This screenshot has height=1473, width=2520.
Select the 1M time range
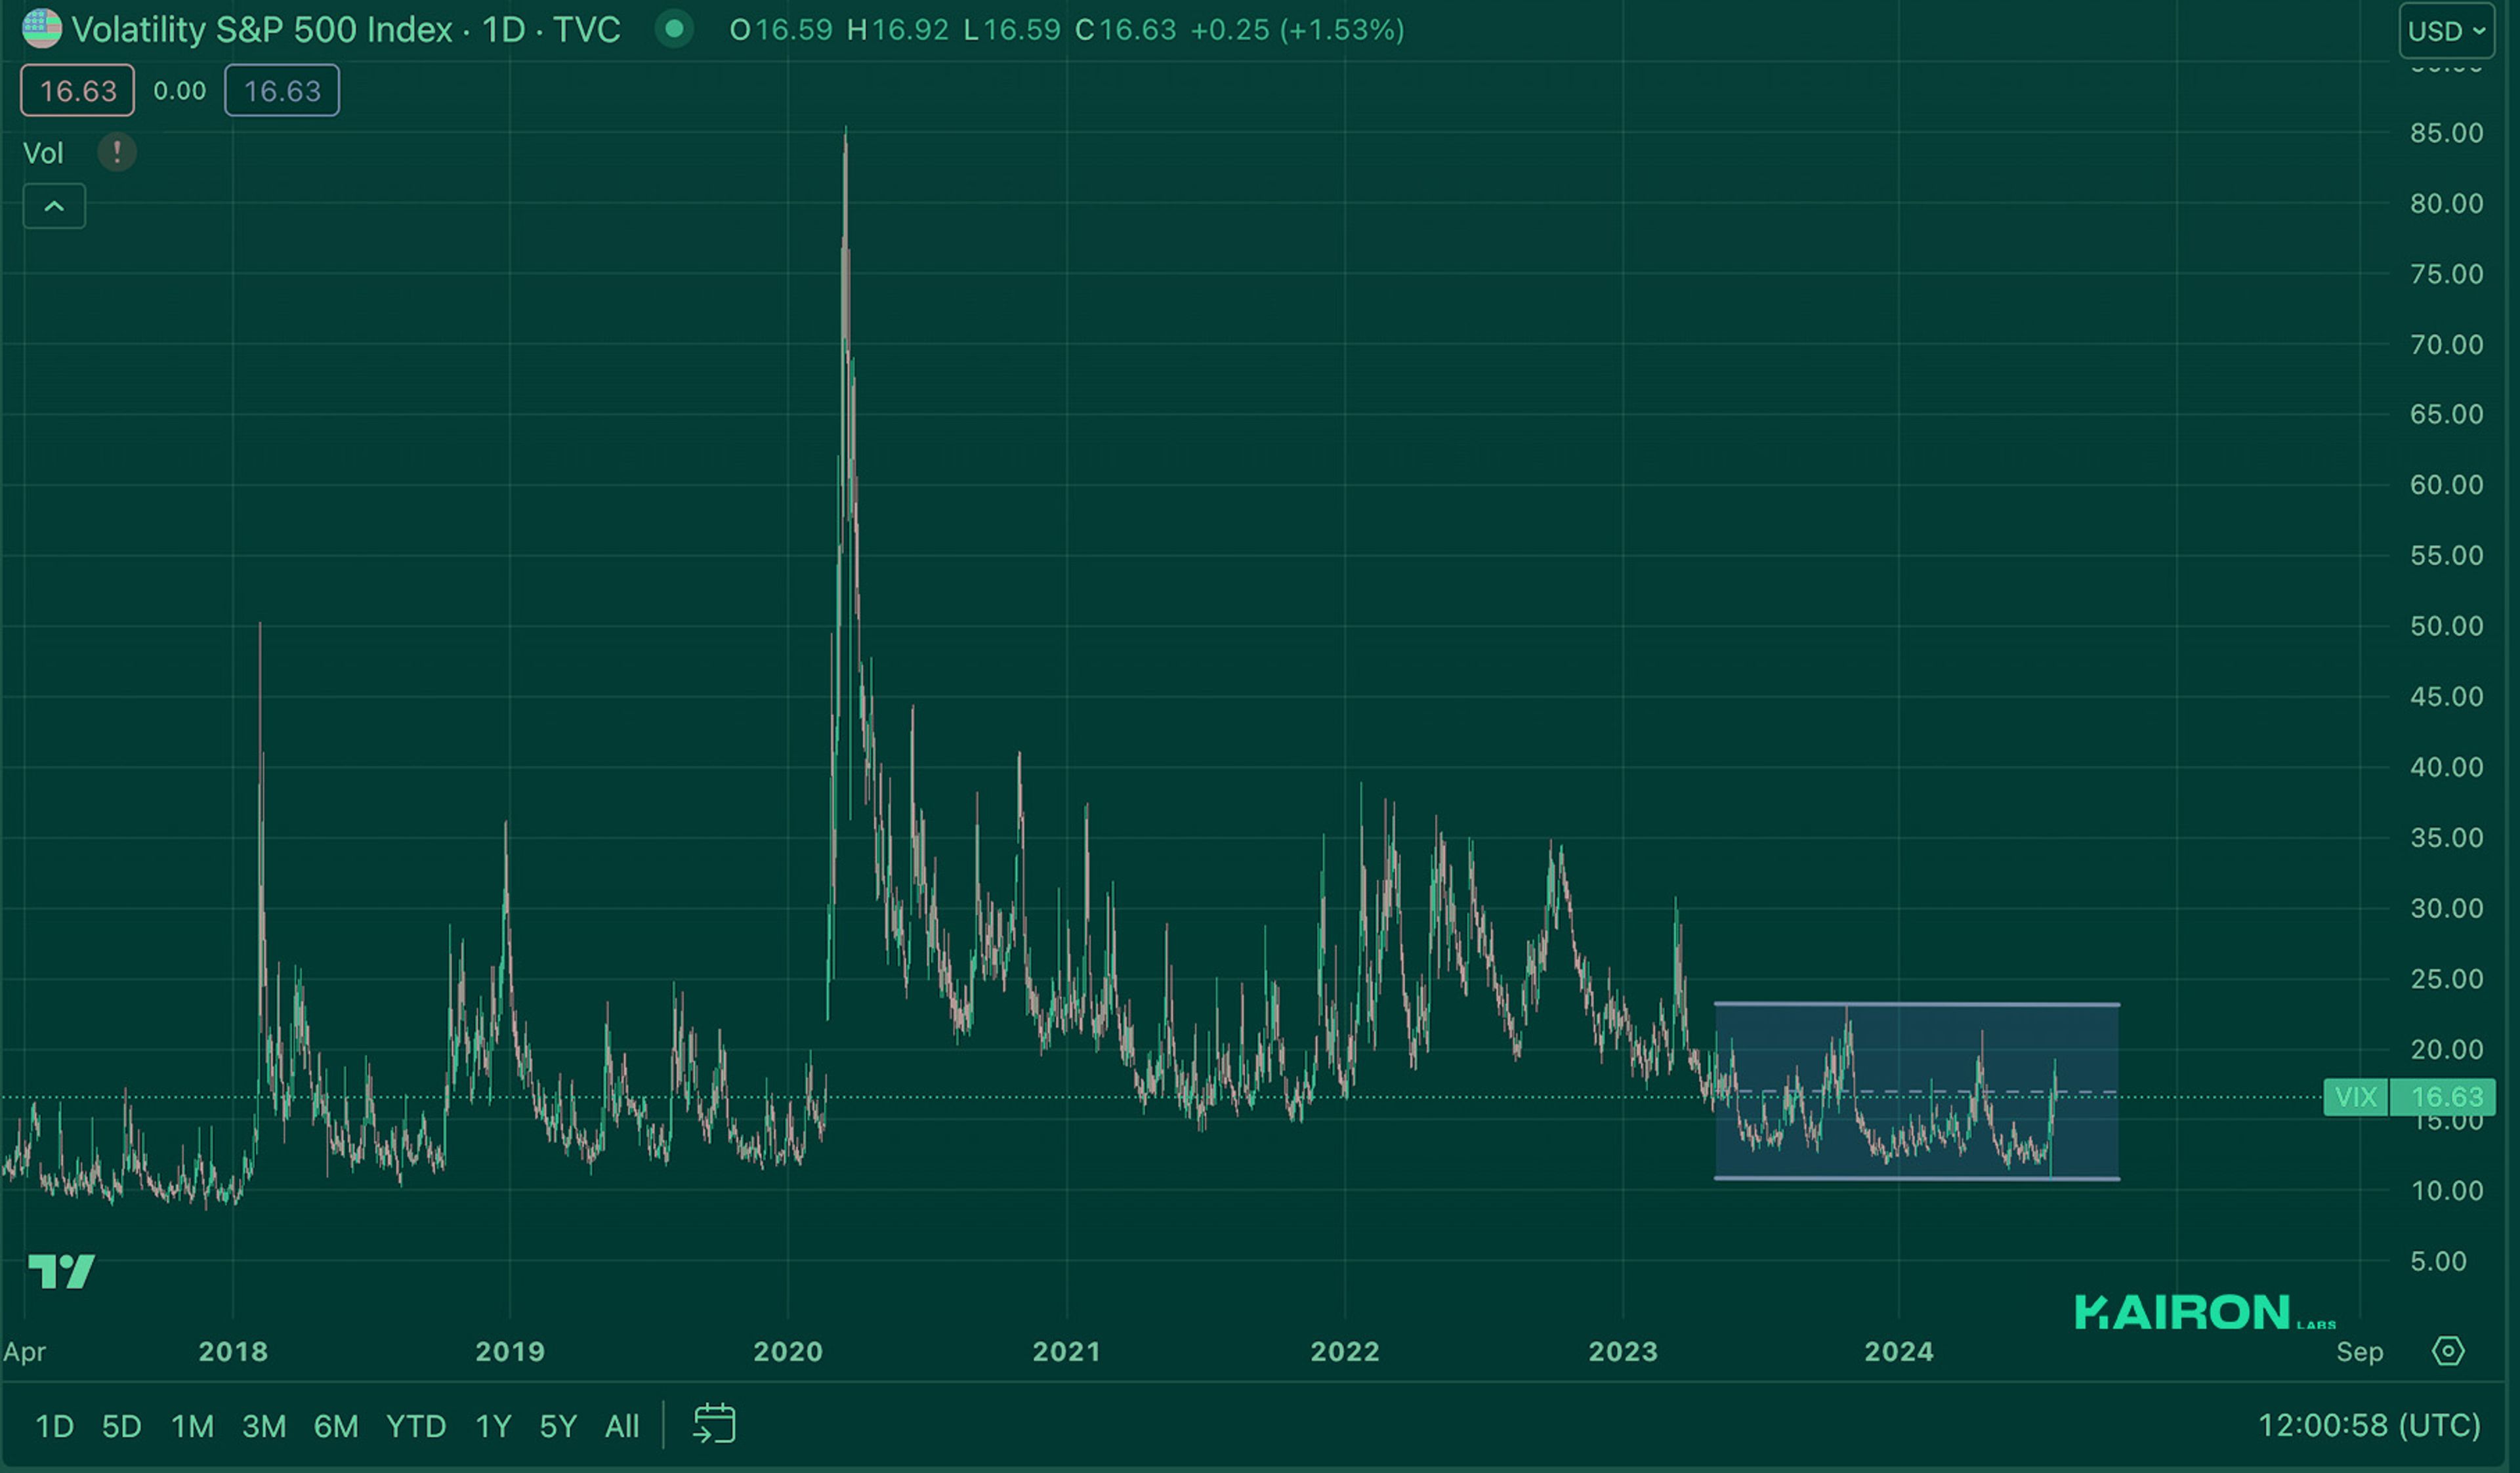(x=193, y=1426)
